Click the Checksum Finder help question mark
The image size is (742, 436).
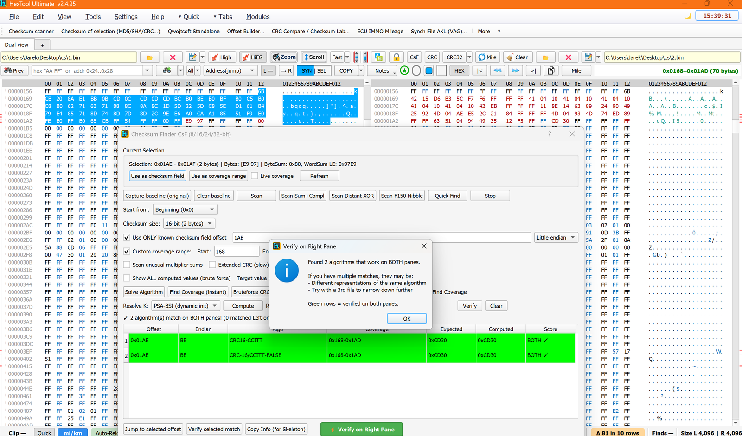550,134
